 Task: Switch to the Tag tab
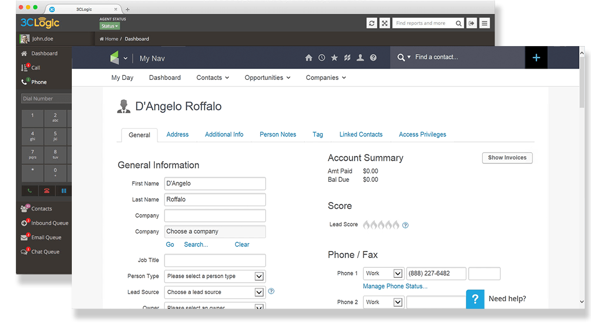point(318,134)
